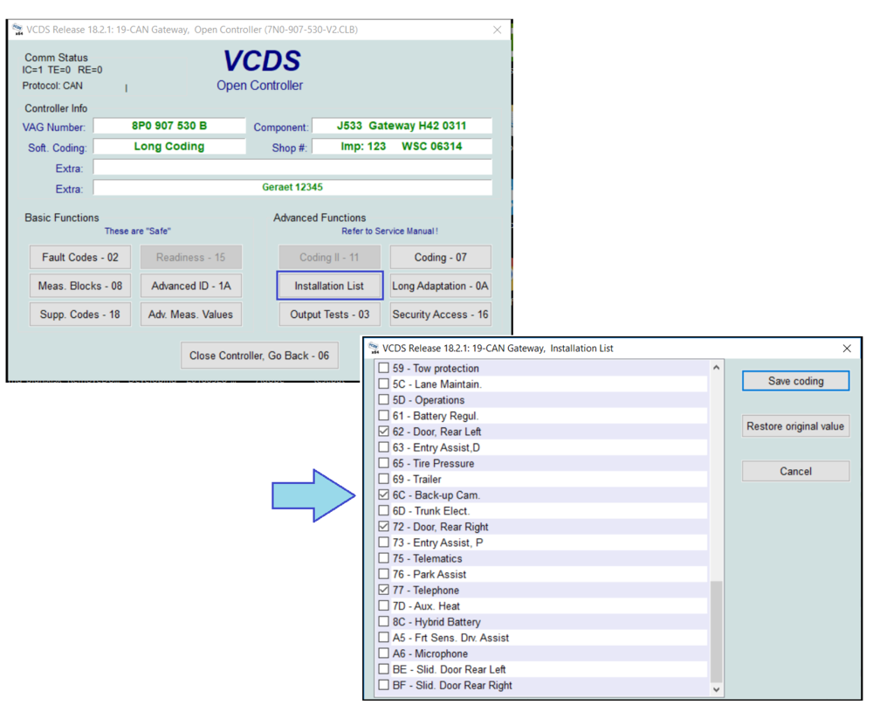Click the empty first Extra field

tap(292, 167)
